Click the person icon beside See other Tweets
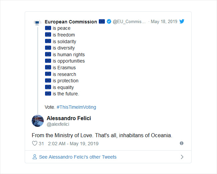The width and height of the screenshot is (217, 174). 35,157
